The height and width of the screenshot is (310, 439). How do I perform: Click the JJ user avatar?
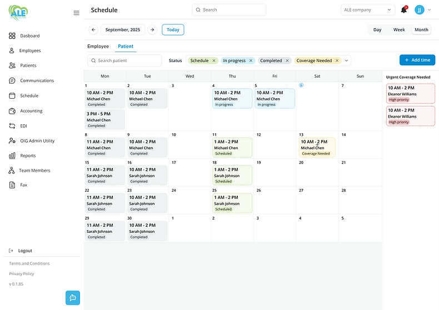(420, 10)
